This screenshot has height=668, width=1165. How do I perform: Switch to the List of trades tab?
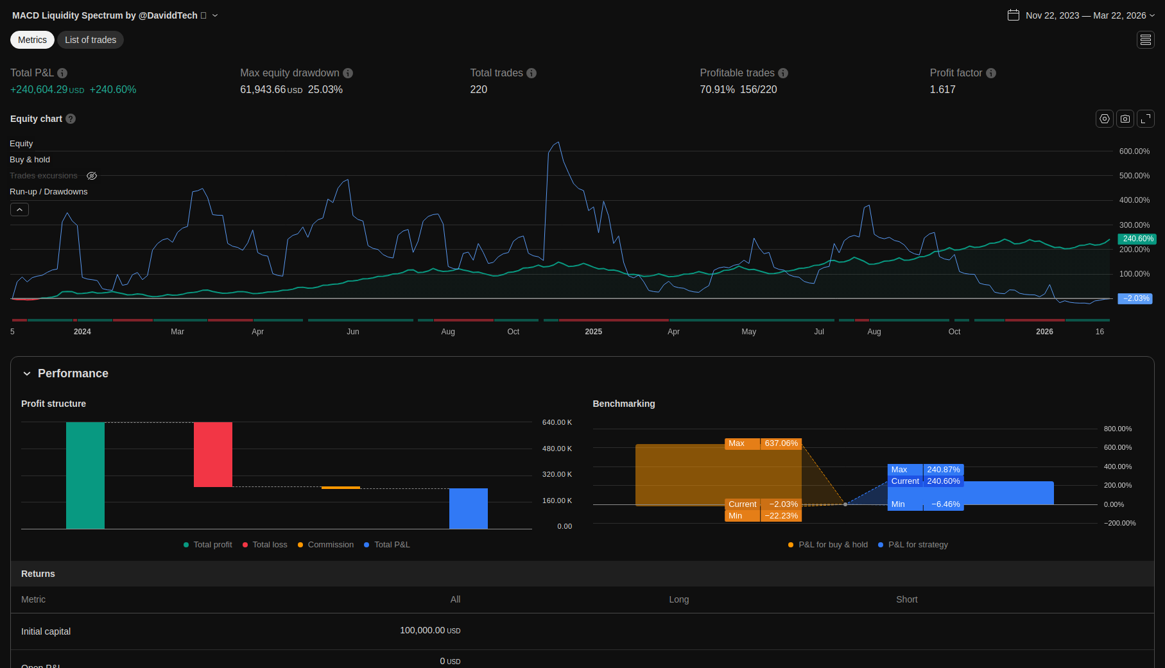click(91, 40)
